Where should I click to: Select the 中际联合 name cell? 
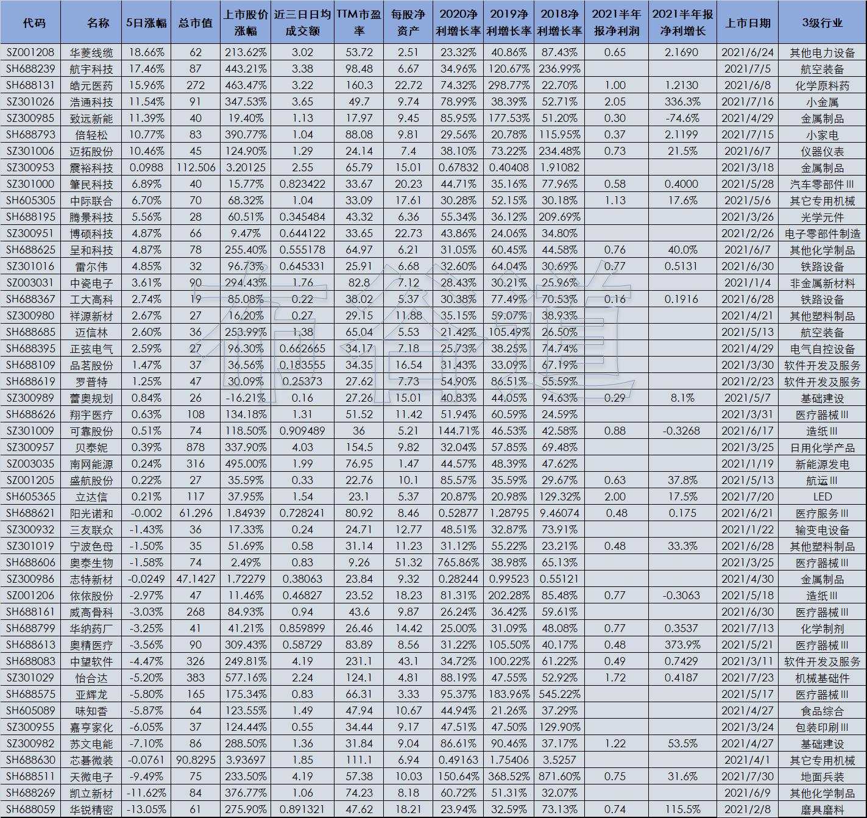[x=91, y=201]
